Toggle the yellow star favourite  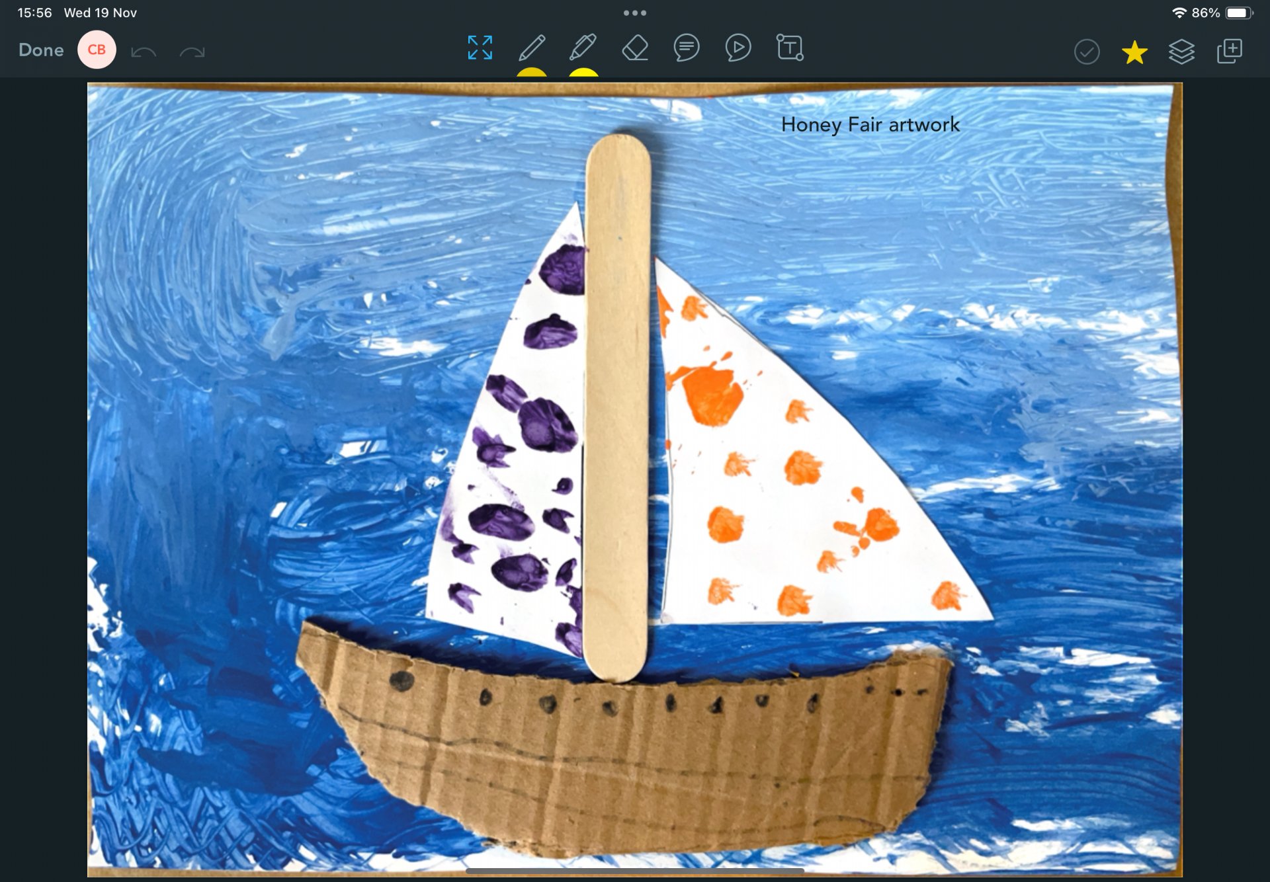pos(1134,52)
